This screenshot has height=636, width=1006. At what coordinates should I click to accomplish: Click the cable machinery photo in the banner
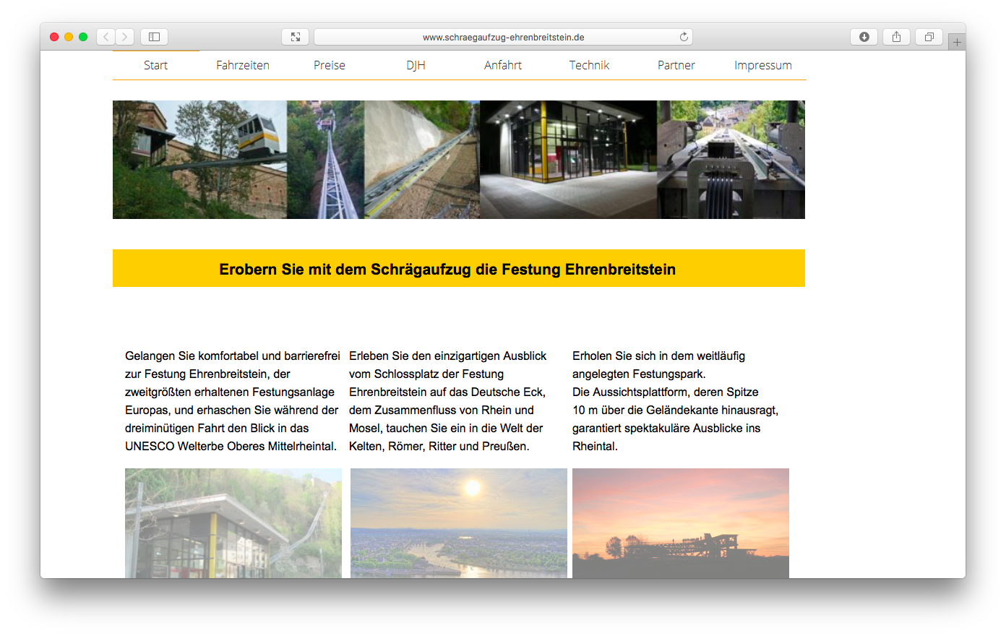point(731,160)
